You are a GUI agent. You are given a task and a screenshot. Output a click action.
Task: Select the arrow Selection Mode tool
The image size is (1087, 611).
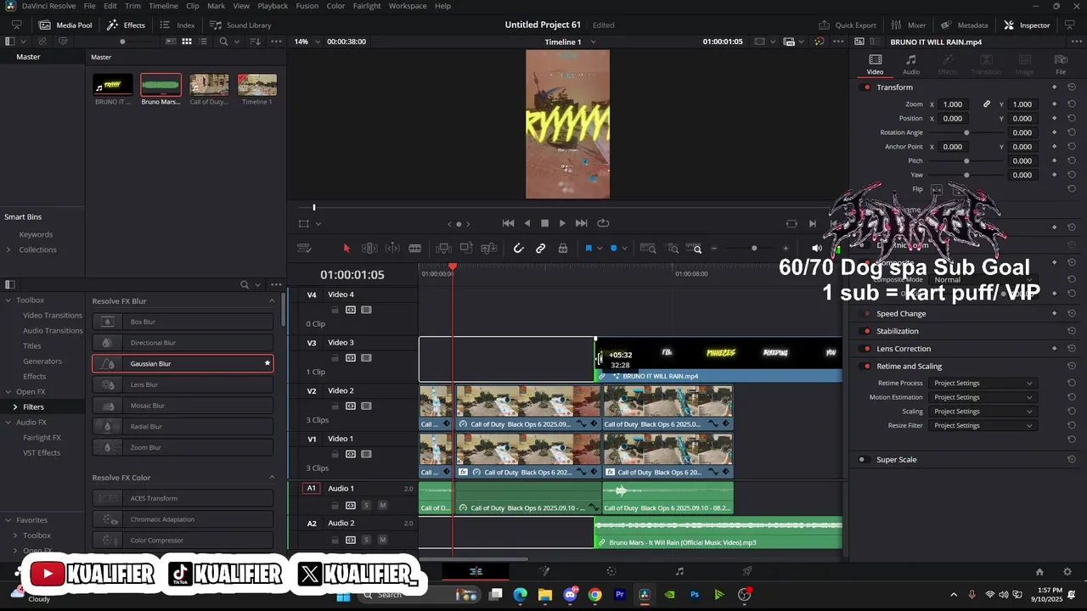[346, 248]
